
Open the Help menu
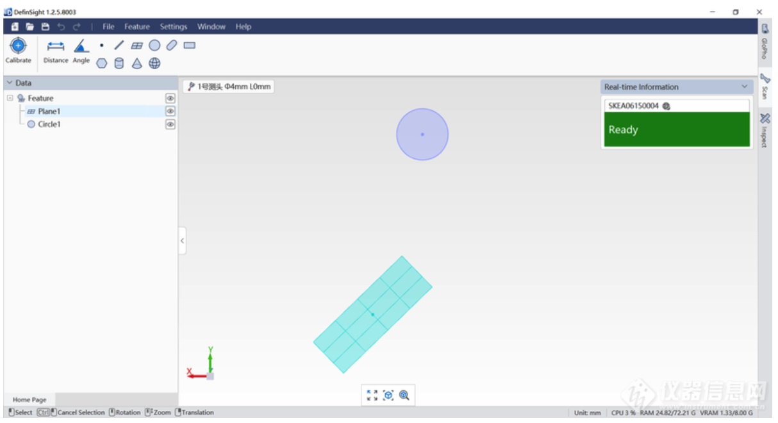(243, 26)
